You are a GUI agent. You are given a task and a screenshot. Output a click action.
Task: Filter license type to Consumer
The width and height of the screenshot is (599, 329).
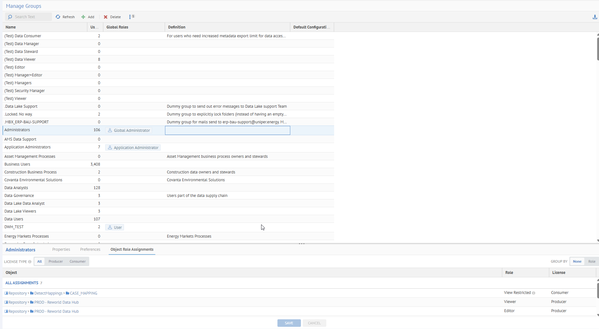coord(77,261)
